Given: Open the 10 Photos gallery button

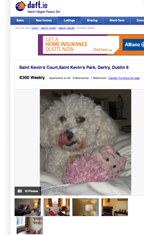Looking at the screenshot, I should click(x=28, y=191).
